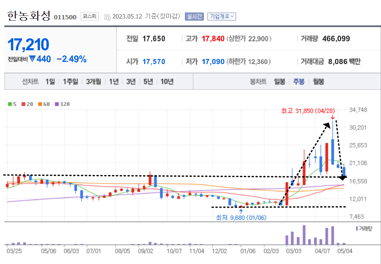Click the 03/25 date axis label
Screen dimensions: 381x264
point(14,251)
